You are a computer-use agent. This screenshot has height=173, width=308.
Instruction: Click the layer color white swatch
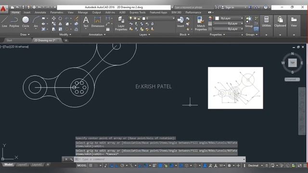(x=144, y=18)
